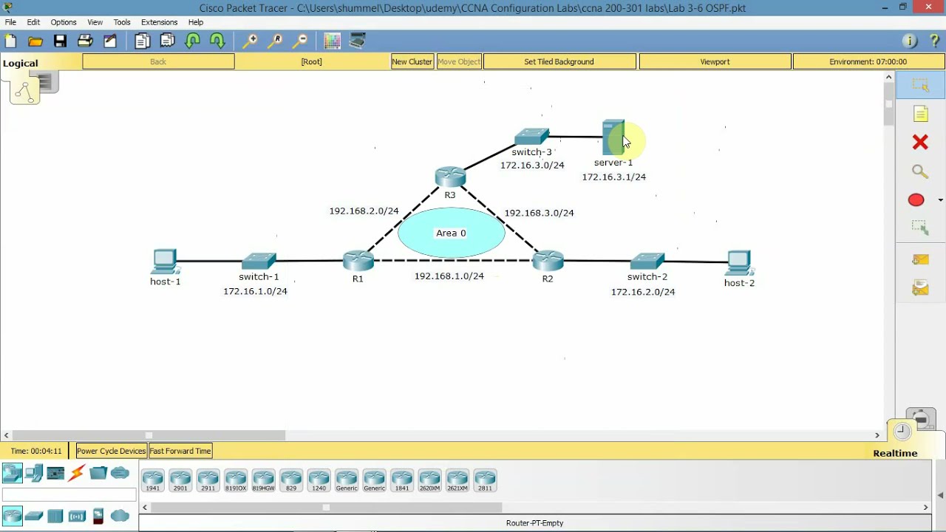Save the lab with the floppy disk icon
Image resolution: width=946 pixels, height=532 pixels.
pyautogui.click(x=61, y=41)
